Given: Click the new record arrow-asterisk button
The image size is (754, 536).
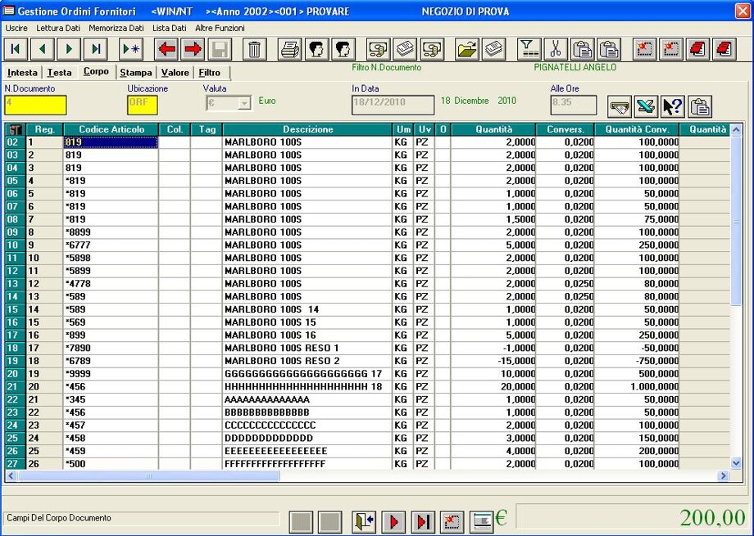Looking at the screenshot, I should pyautogui.click(x=131, y=49).
